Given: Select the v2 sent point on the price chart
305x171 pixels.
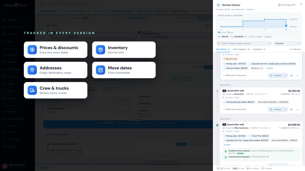Looking at the screenshot, I should (x=243, y=21).
